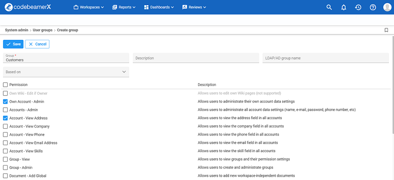Click the LDAP/AD group name field
The width and height of the screenshot is (394, 180).
tap(325, 58)
